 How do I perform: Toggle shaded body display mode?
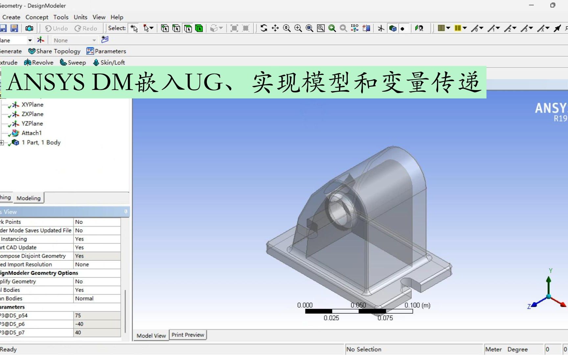[393, 28]
